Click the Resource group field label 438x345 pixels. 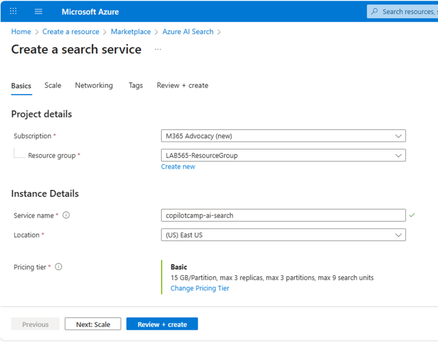(52, 156)
